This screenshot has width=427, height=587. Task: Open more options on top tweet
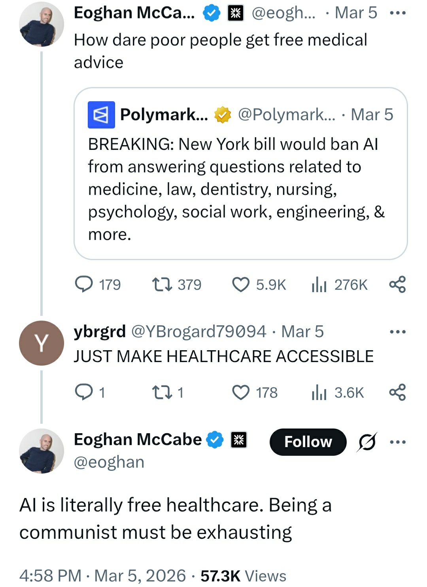tap(397, 13)
